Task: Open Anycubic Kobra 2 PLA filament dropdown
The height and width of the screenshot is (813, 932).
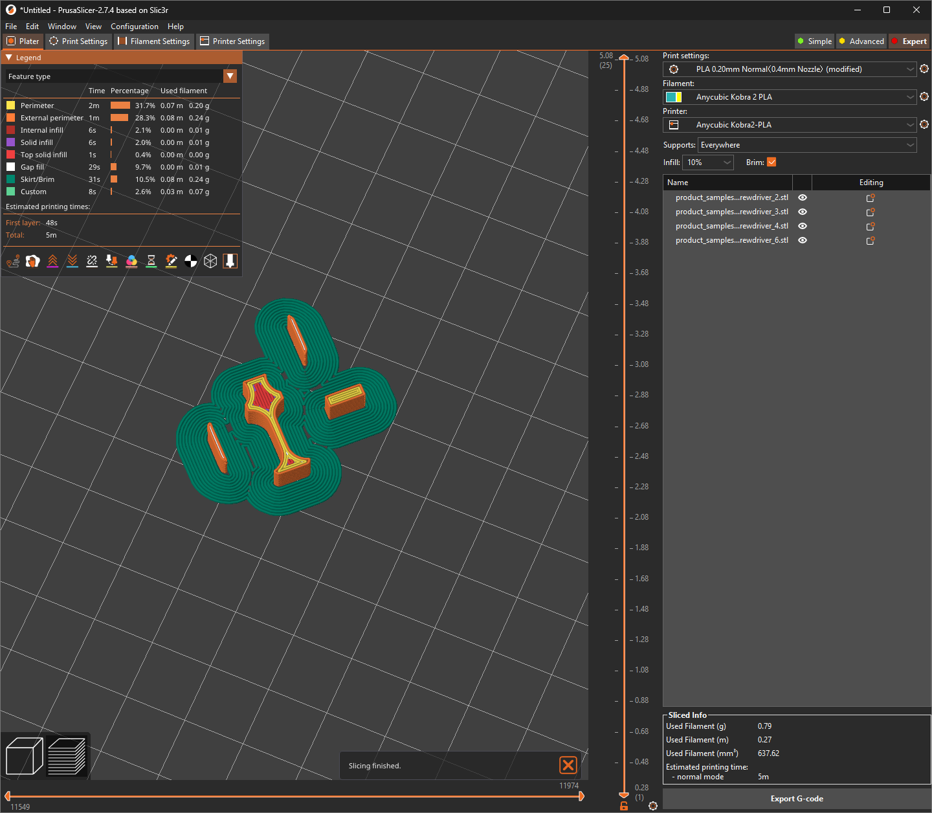Action: tap(790, 97)
